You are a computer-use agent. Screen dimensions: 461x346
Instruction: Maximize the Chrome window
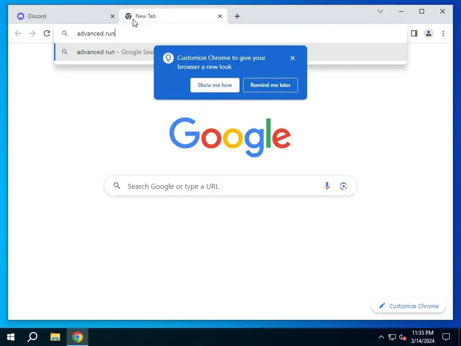coord(421,11)
